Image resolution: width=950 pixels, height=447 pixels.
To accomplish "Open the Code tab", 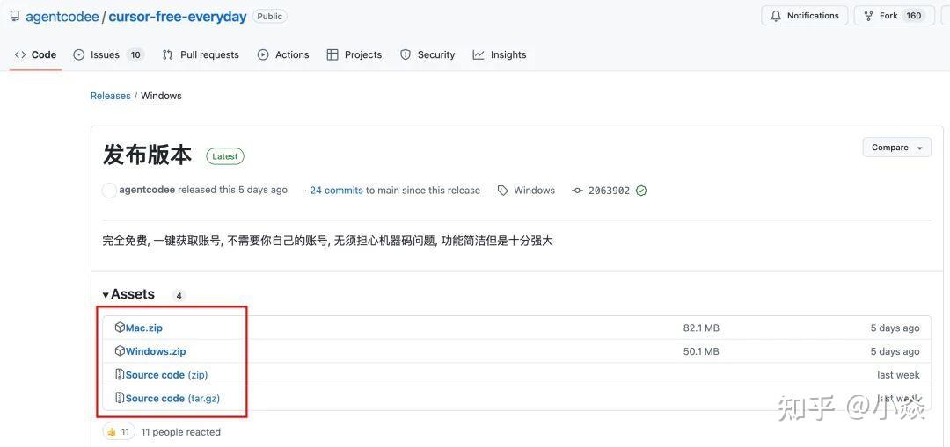I will (35, 54).
